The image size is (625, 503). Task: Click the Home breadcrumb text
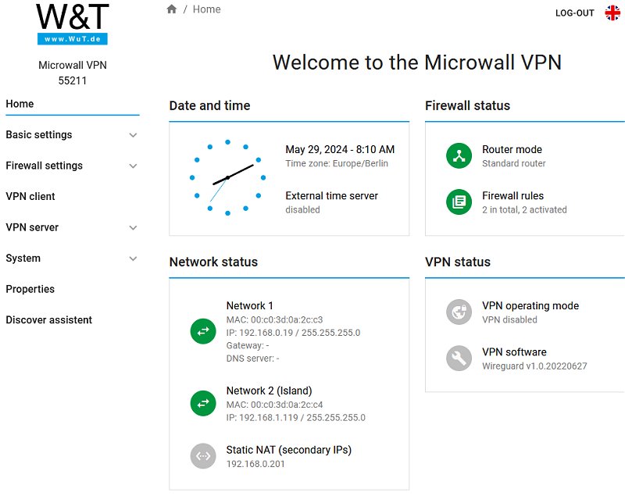(207, 9)
